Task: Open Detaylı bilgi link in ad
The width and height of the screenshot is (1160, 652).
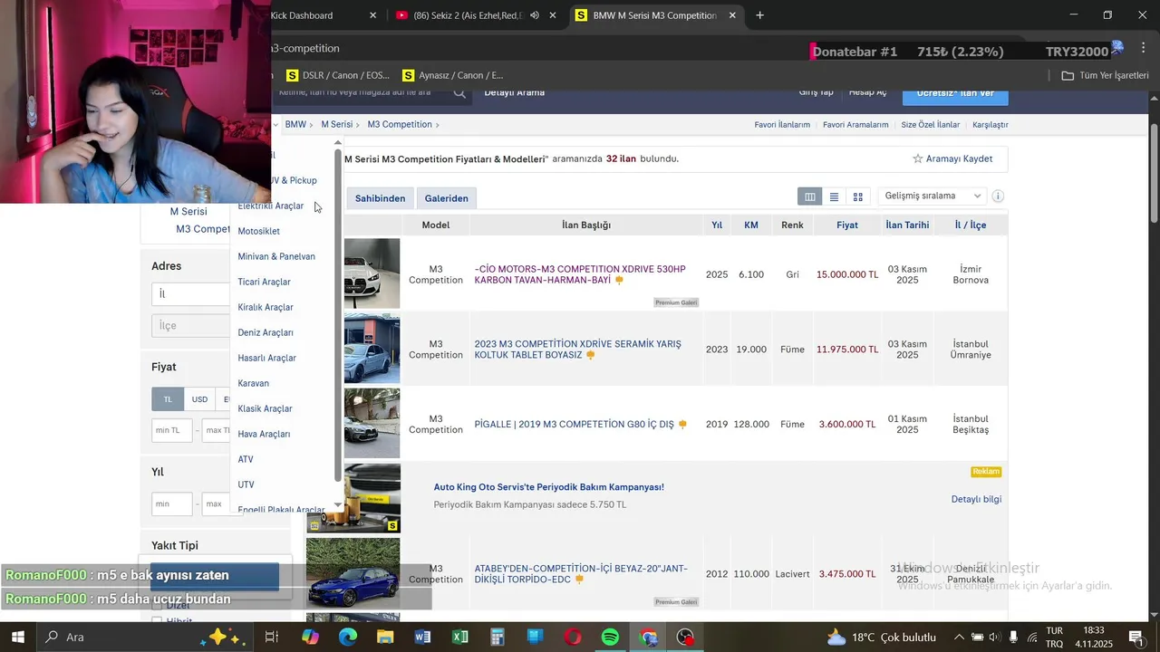Action: point(976,500)
